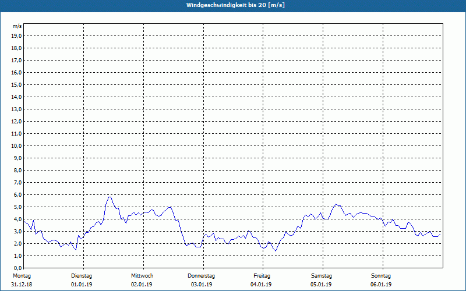Click the 6,0 y-axis label
The height and width of the screenshot is (291, 466).
coord(17,194)
